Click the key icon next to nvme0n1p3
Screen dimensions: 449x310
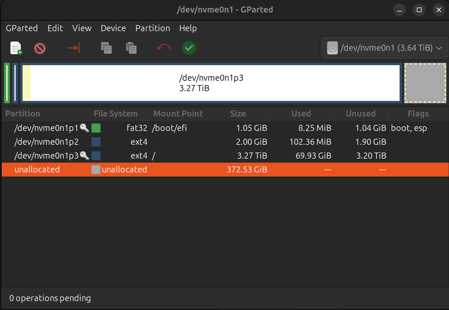84,155
